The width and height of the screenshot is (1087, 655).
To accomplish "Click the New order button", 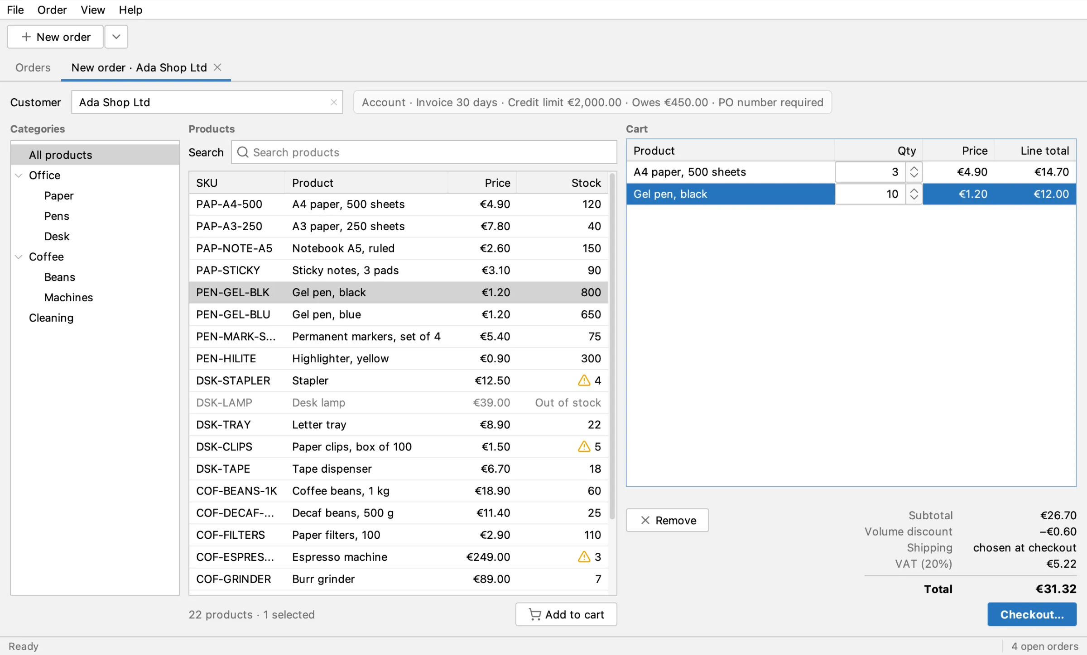I will [x=55, y=37].
